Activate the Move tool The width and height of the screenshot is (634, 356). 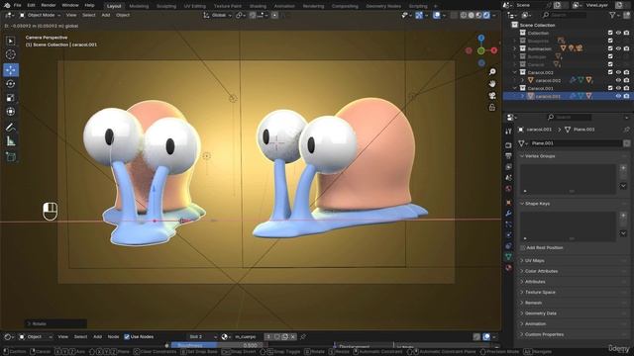(11, 70)
